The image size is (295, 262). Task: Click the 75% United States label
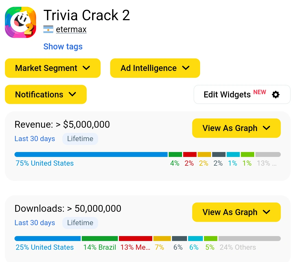[44, 163]
